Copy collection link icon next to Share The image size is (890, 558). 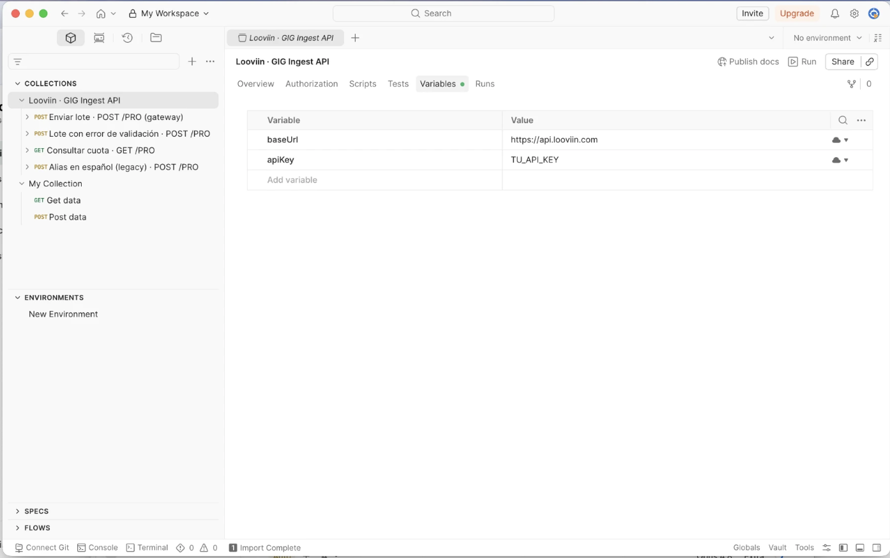870,61
